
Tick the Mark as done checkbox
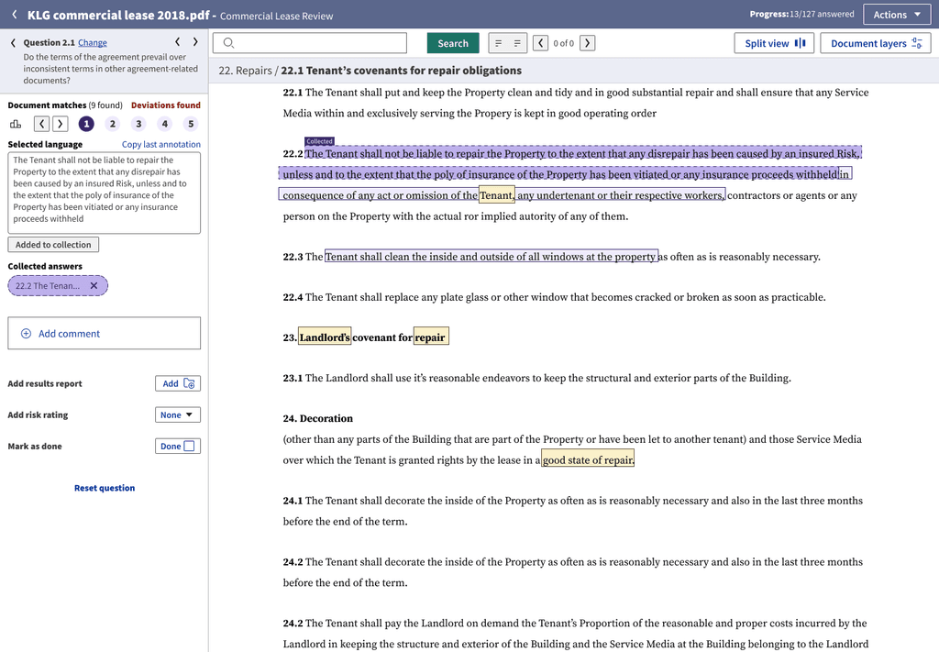[x=189, y=447]
